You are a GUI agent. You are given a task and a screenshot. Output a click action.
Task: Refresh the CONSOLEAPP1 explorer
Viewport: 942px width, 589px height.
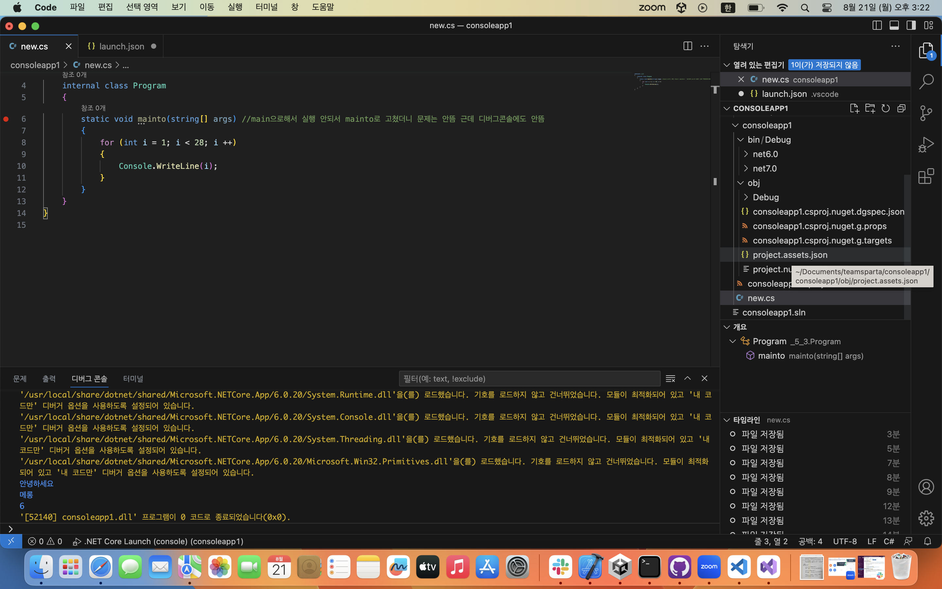[x=885, y=108]
